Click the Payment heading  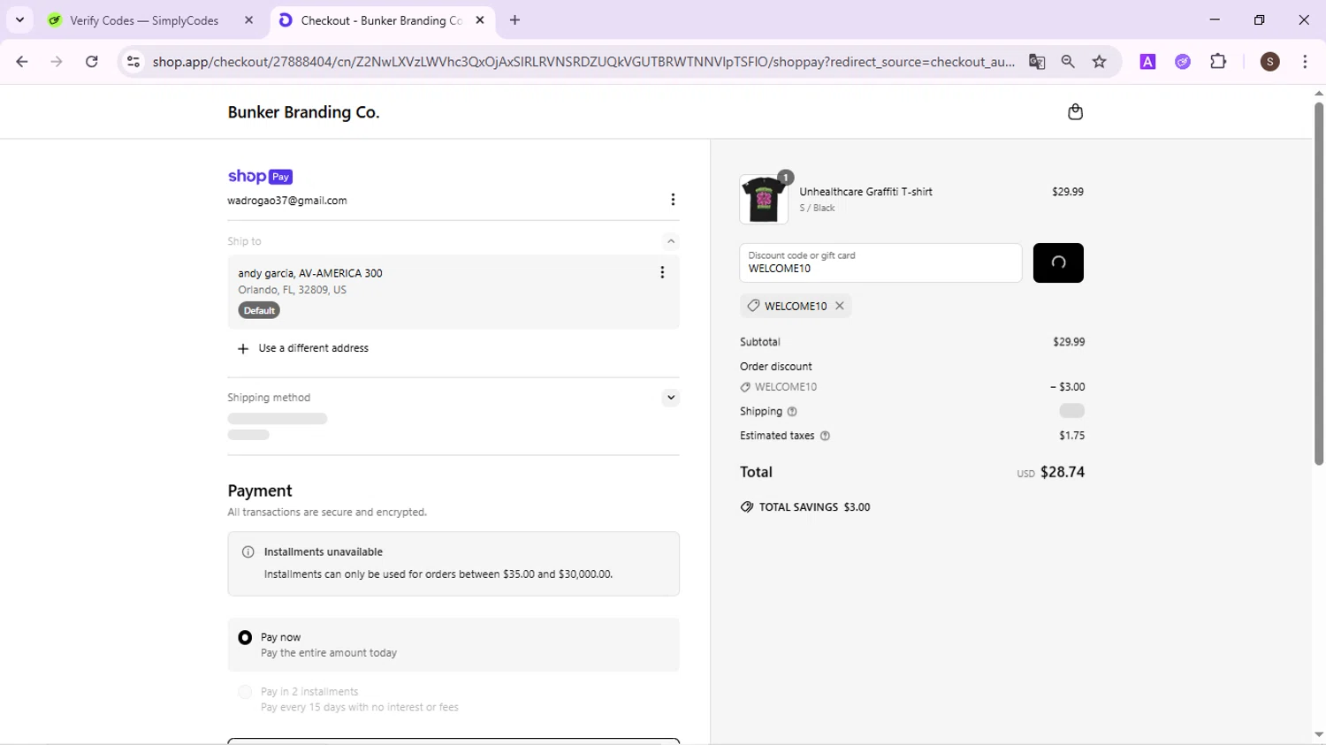260,490
